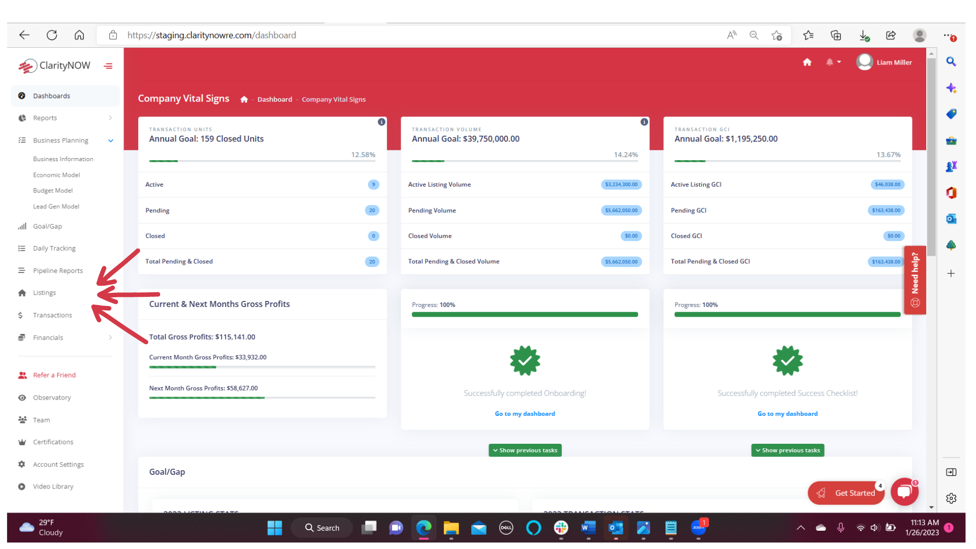
Task: Click the Get Started button
Action: point(846,493)
